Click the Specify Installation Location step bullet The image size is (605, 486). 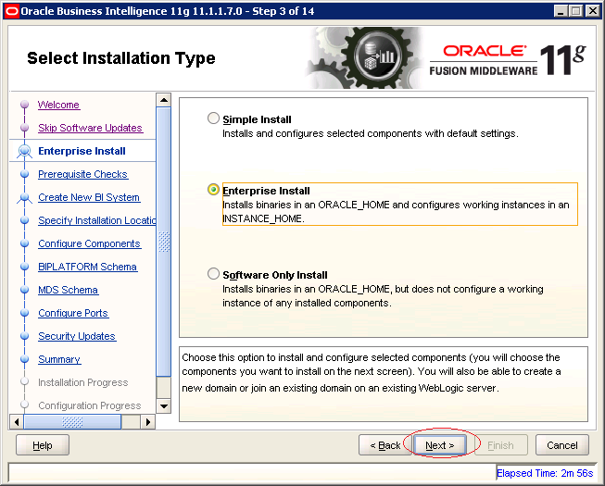[x=25, y=220]
